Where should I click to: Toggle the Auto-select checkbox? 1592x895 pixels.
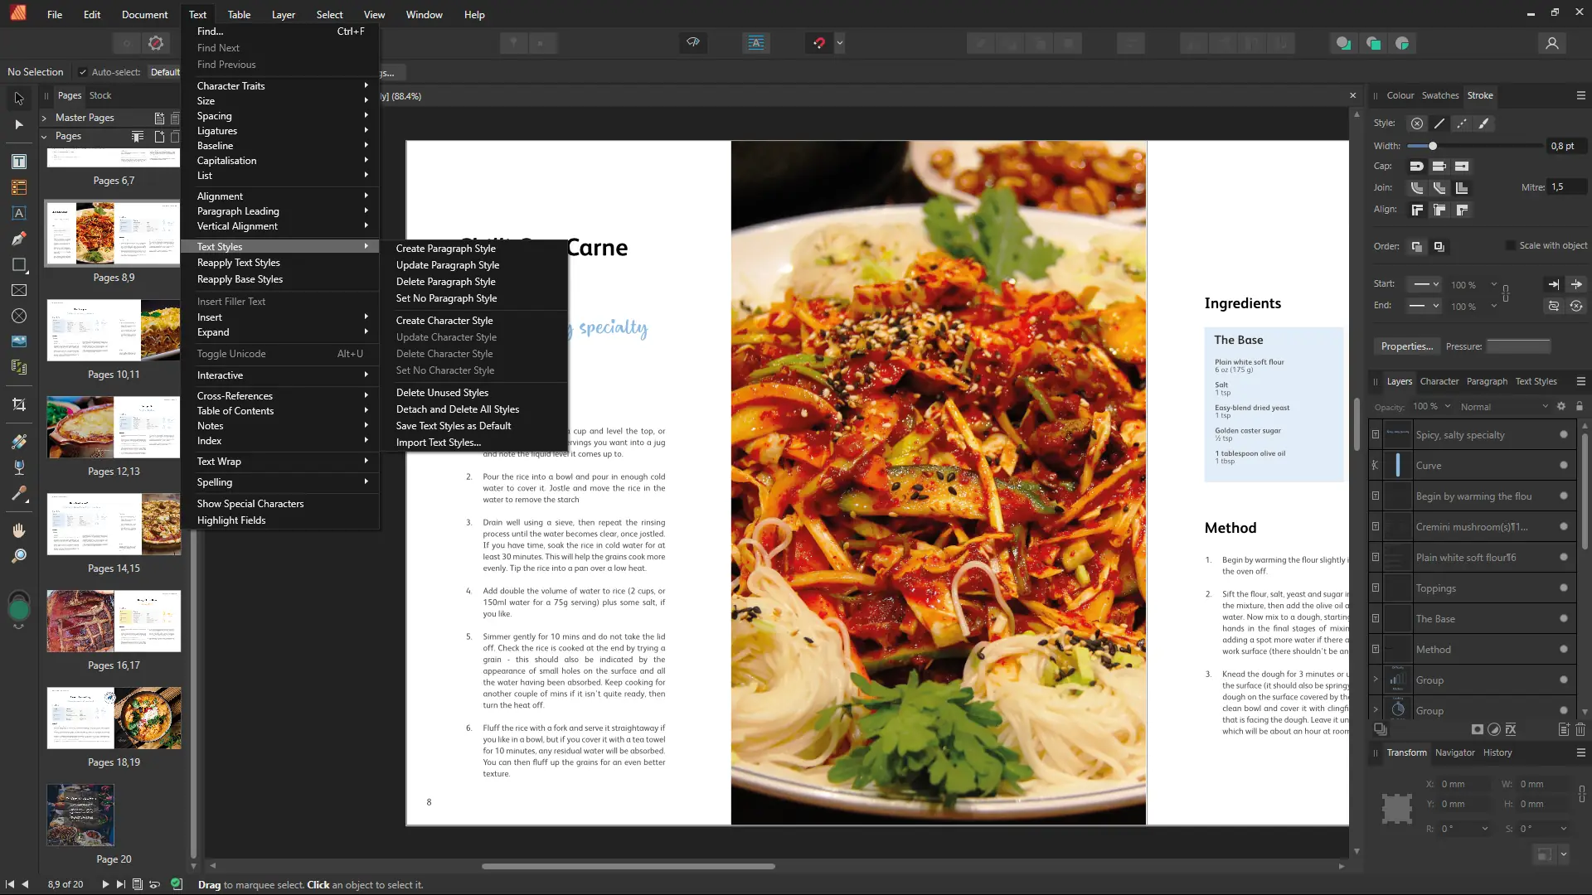tap(82, 72)
